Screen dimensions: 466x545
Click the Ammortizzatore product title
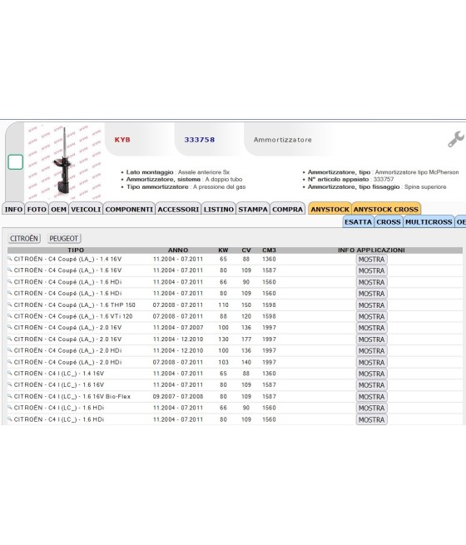pyautogui.click(x=283, y=140)
